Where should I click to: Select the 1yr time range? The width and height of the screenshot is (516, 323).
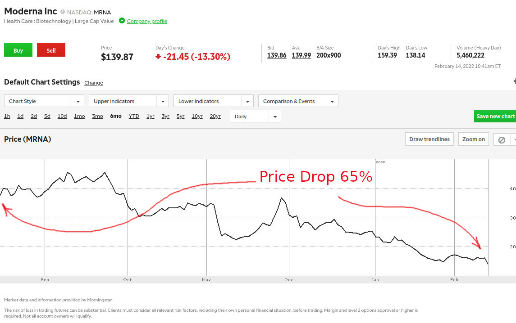tap(151, 116)
